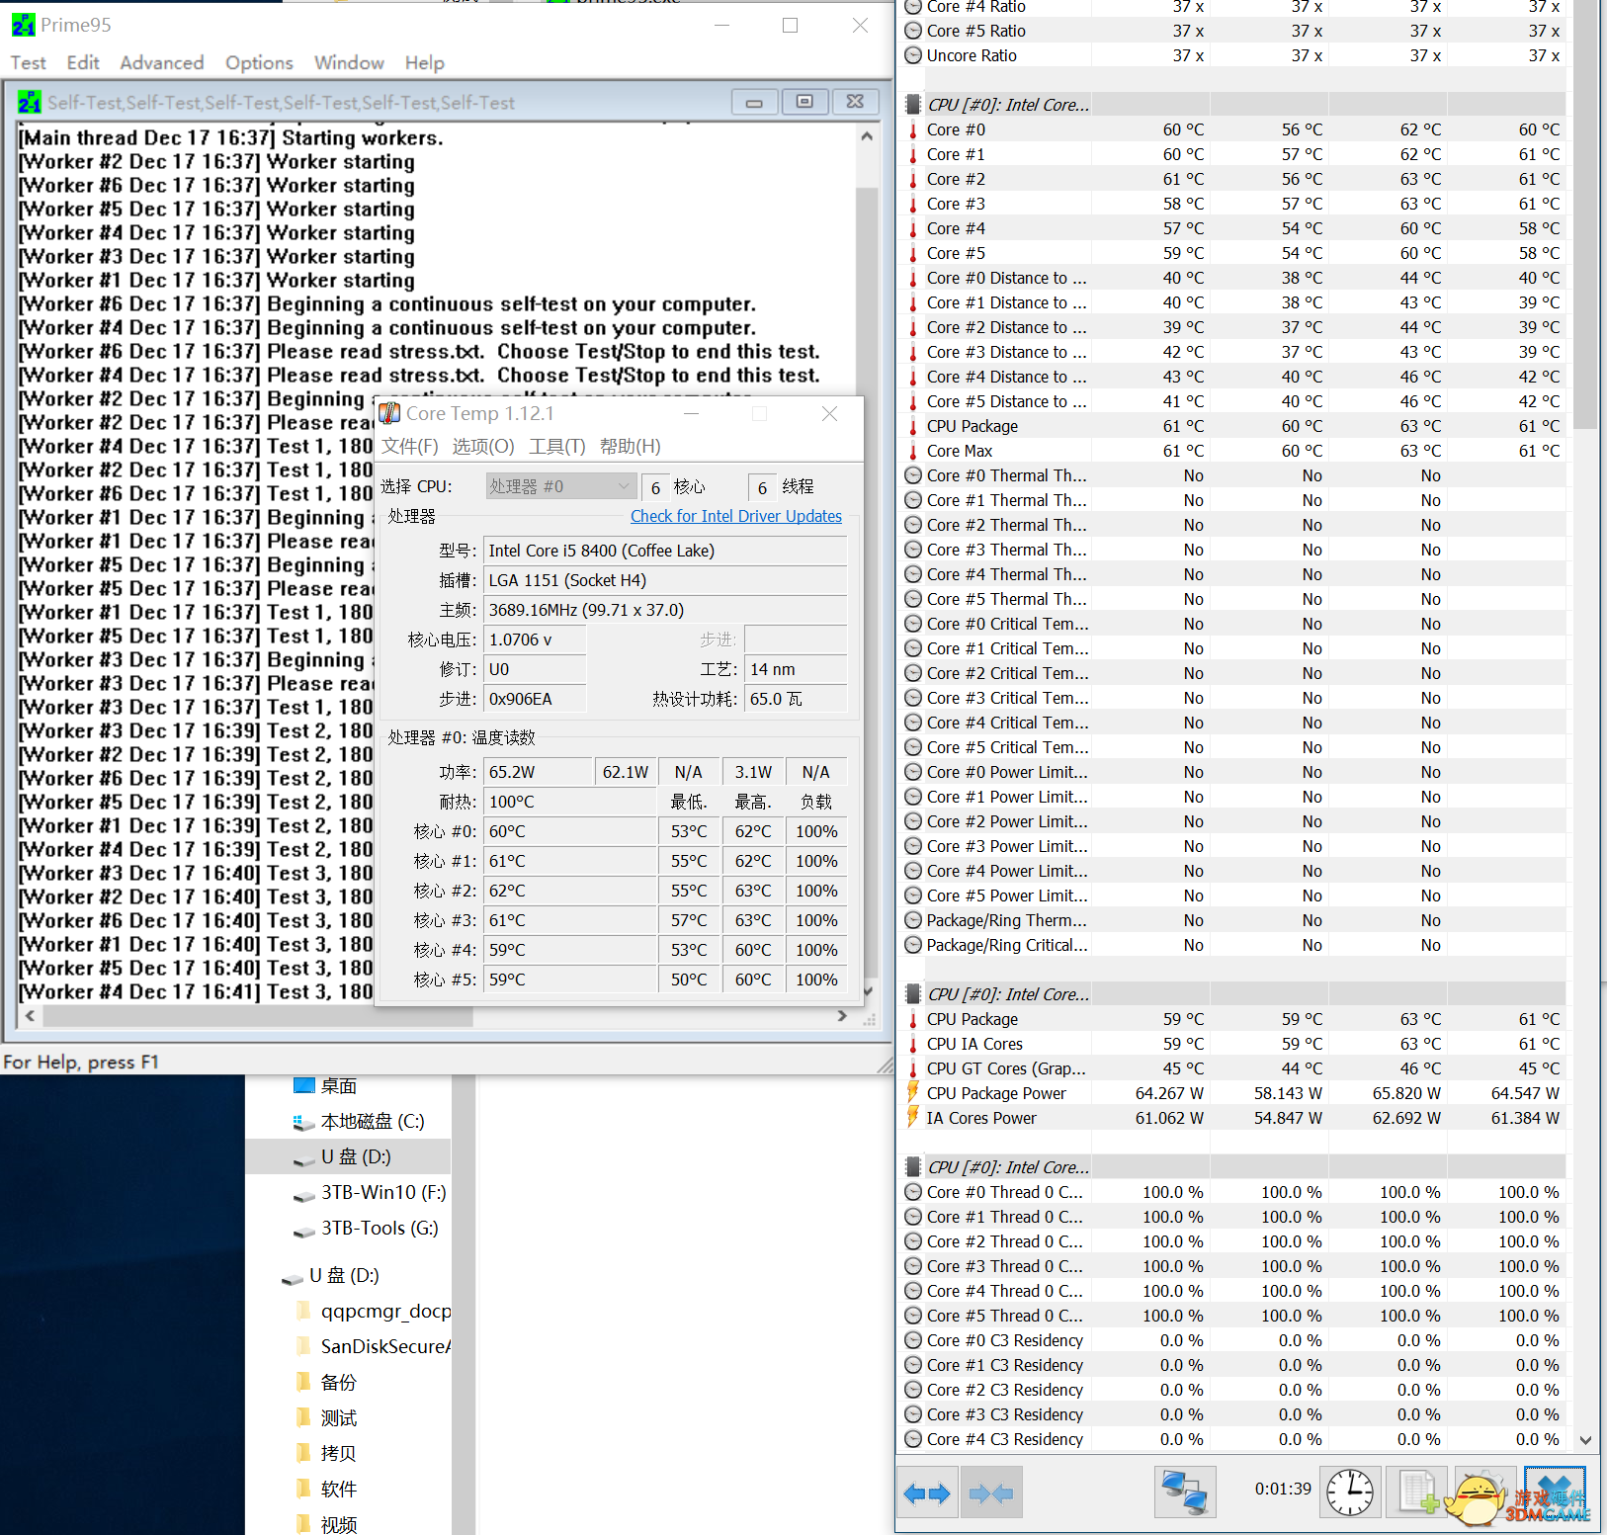
Task: Click the model field Intel Core i5 8400
Action: (665, 551)
